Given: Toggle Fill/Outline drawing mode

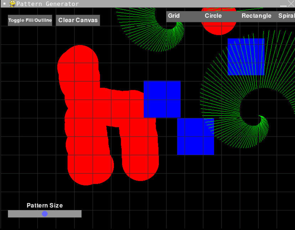Looking at the screenshot, I should tap(30, 20).
